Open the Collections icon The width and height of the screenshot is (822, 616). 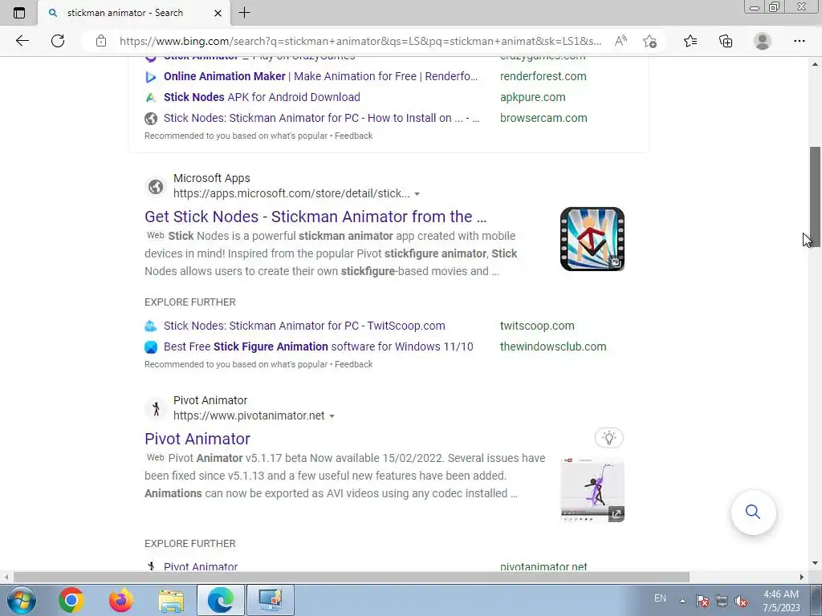[726, 41]
